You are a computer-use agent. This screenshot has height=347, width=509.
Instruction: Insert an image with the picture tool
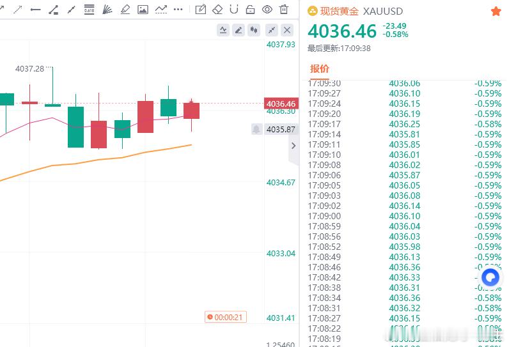(x=143, y=10)
